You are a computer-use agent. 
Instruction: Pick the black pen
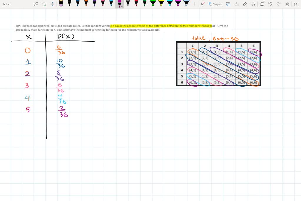click(70, 4)
